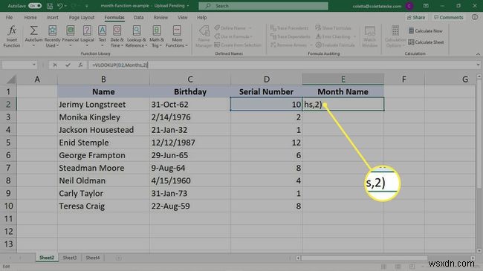The image size is (483, 271).
Task: Open the Review tab
Action: [x=161, y=18]
